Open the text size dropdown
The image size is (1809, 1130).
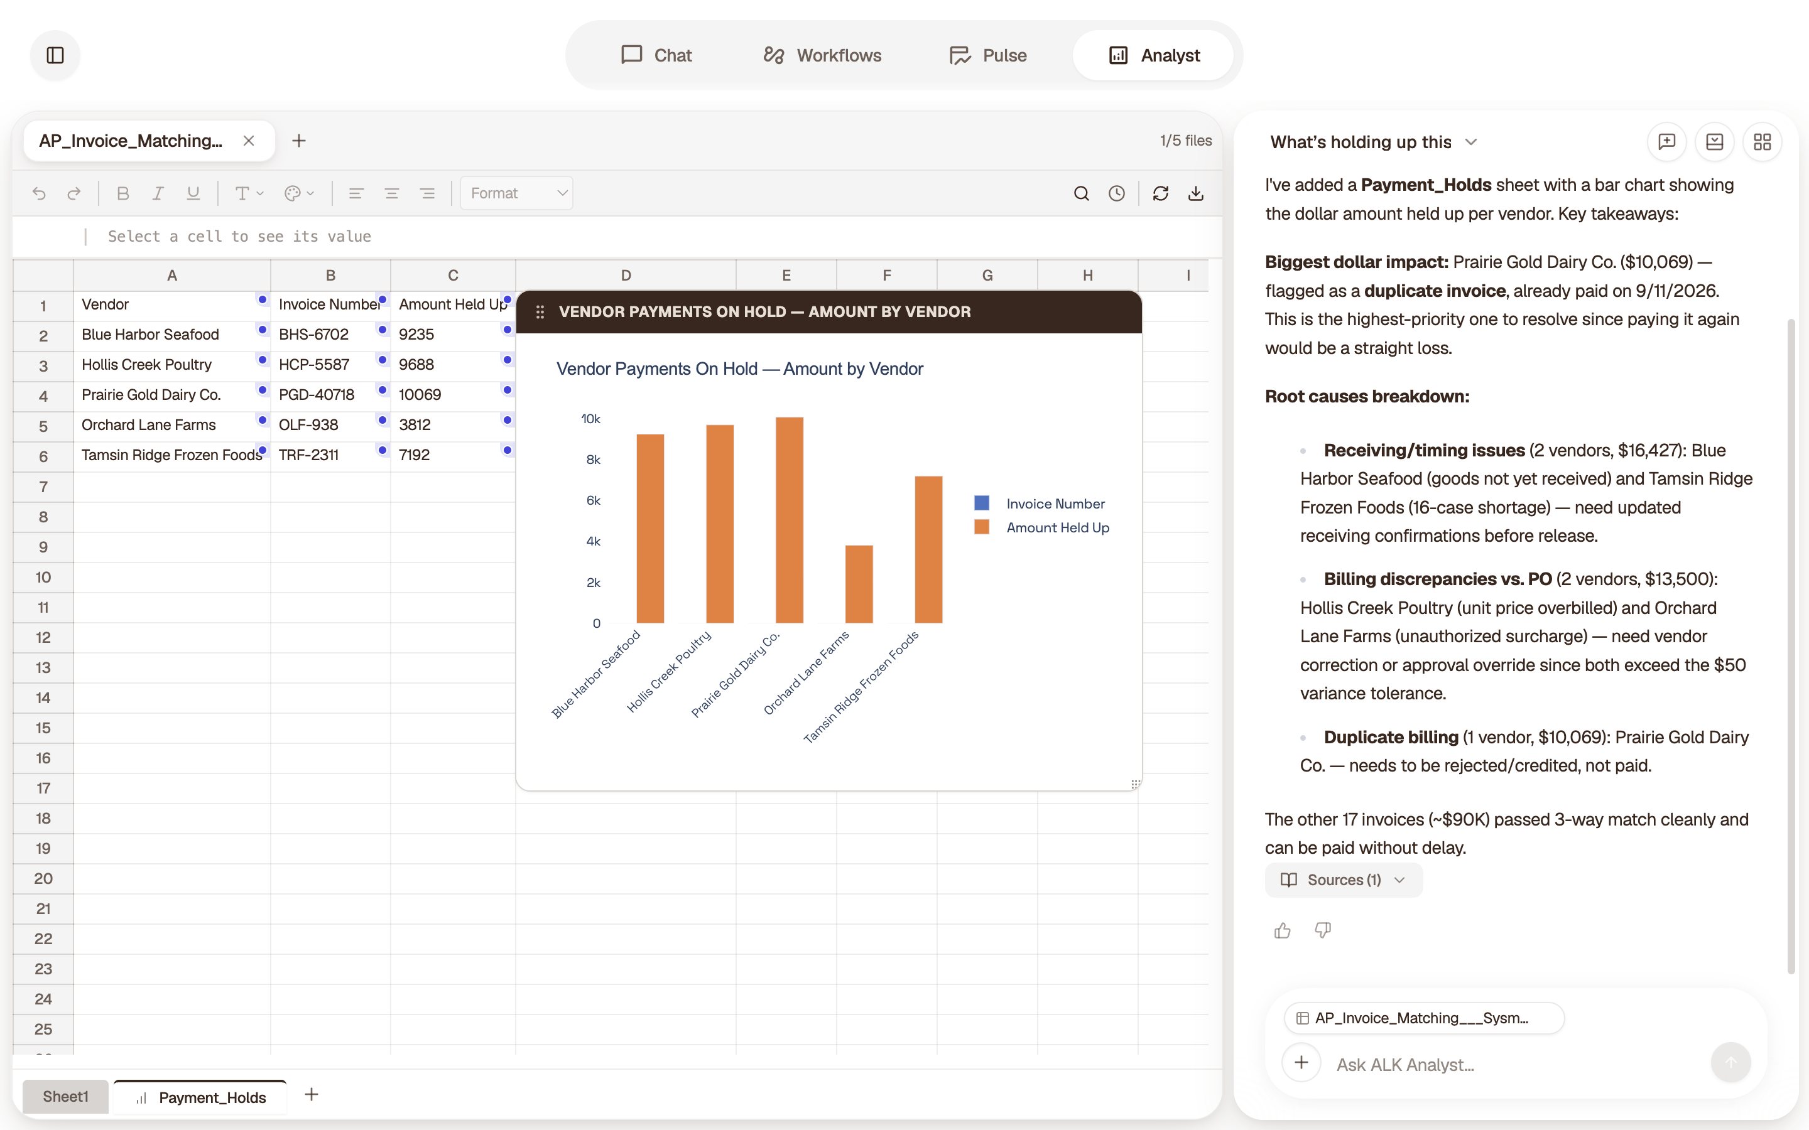249,193
